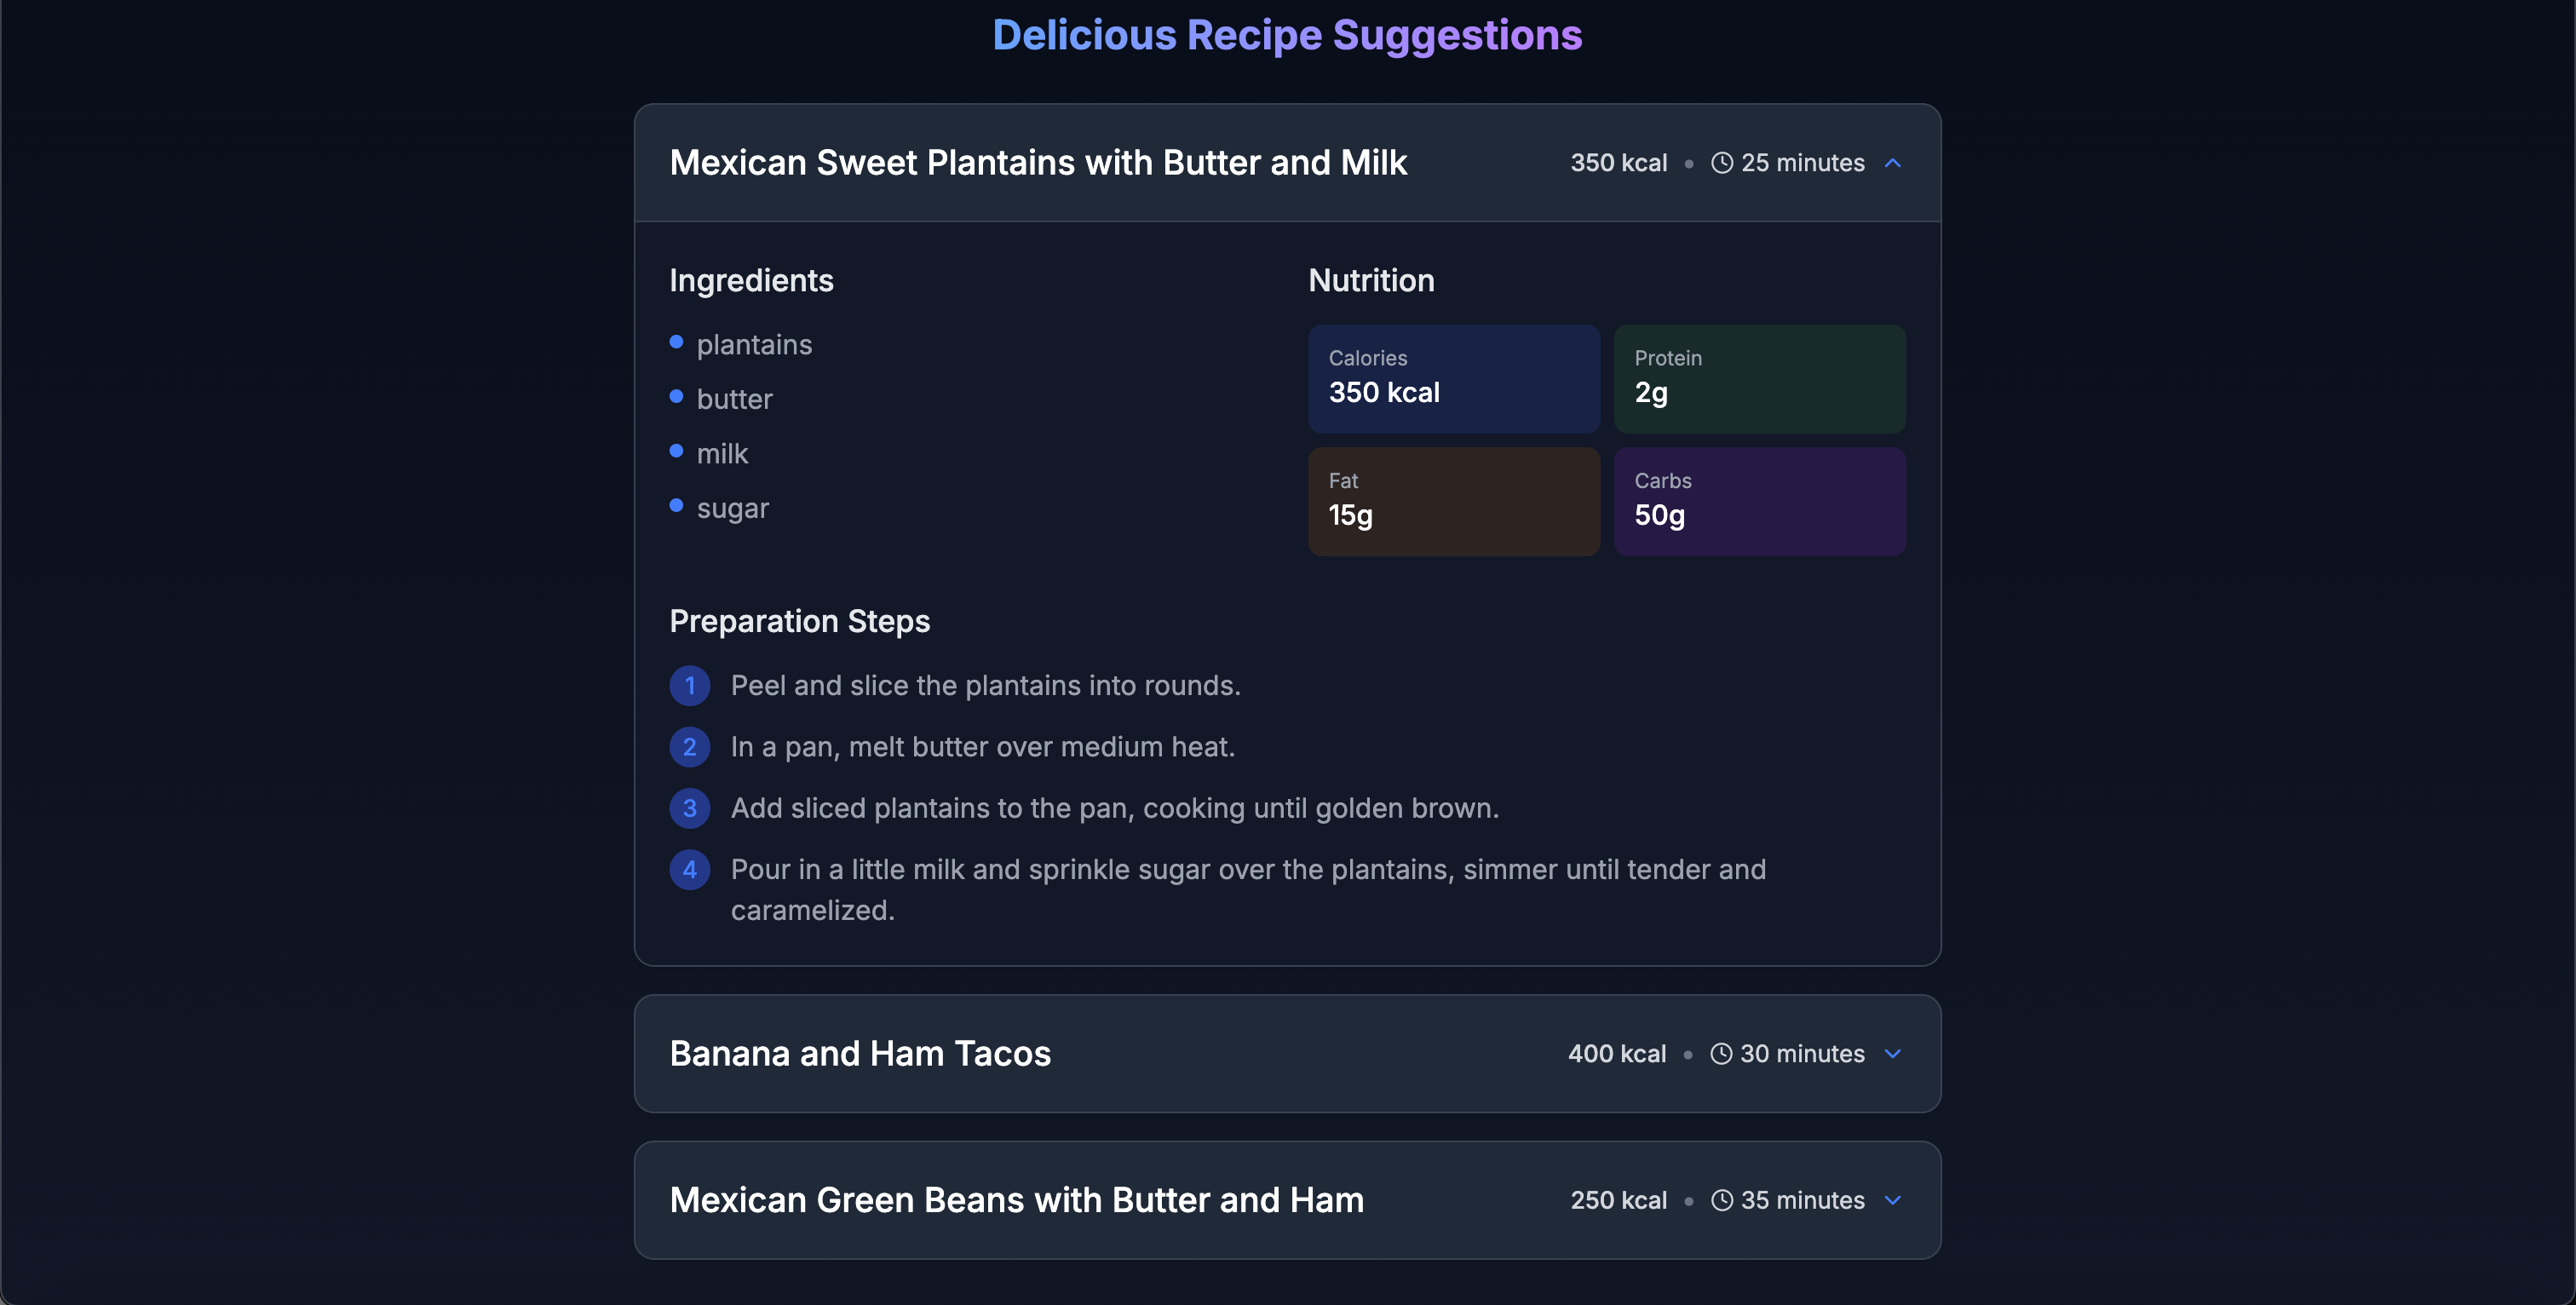Click the clock icon beside 30 minutes

click(x=1720, y=1054)
